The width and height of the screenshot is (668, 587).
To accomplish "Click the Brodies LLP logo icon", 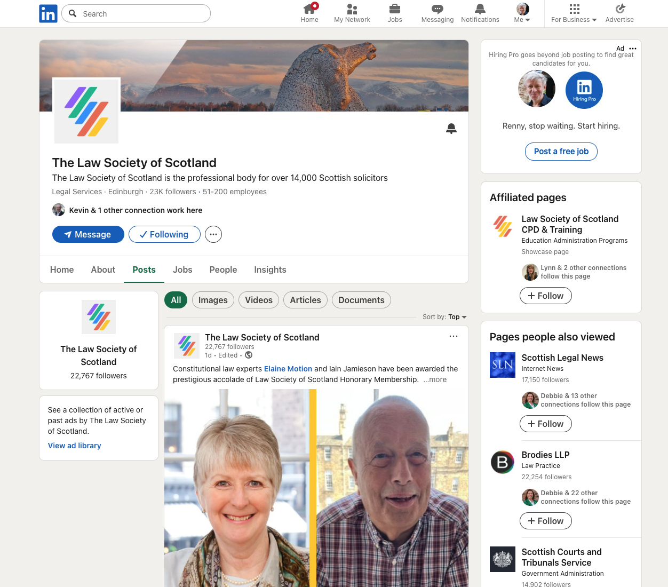I will coord(503,462).
